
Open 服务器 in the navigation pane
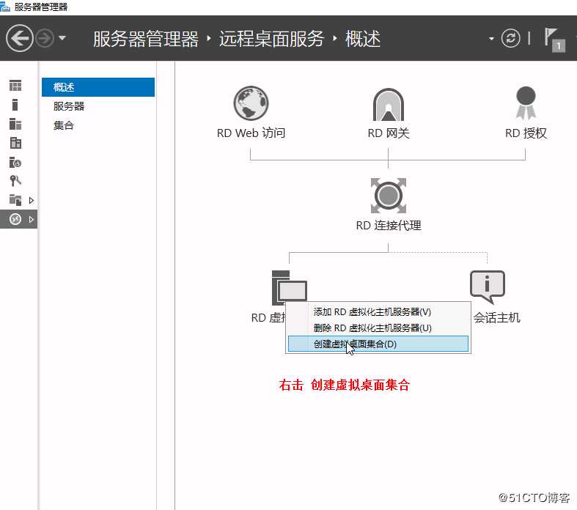click(x=69, y=106)
